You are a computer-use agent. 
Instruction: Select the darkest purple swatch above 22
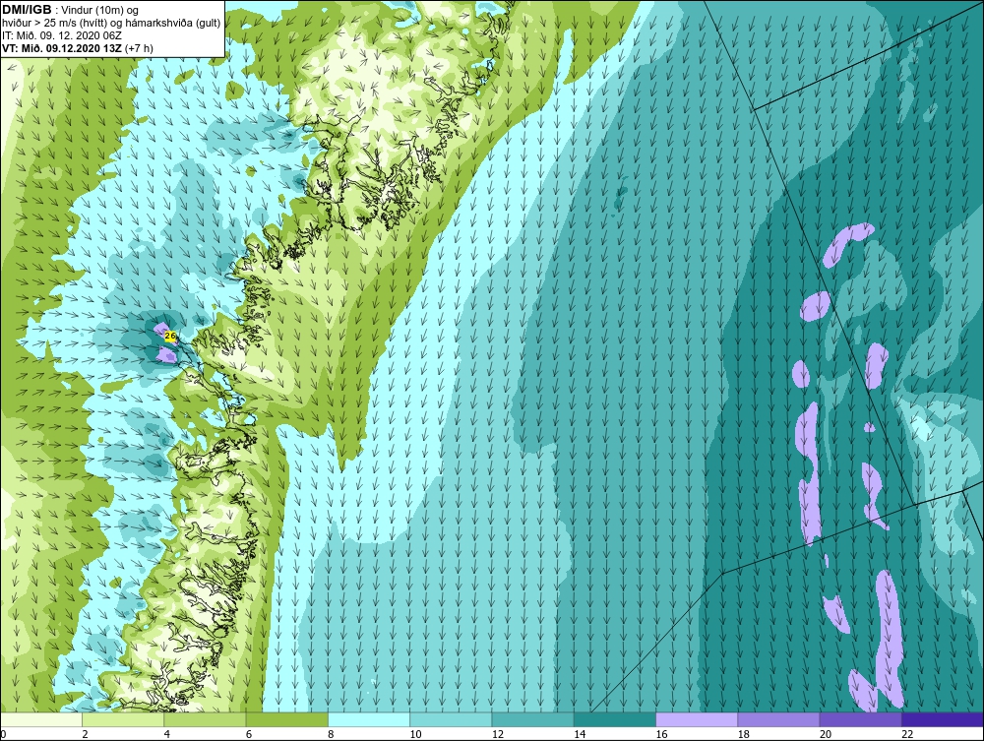point(943,719)
